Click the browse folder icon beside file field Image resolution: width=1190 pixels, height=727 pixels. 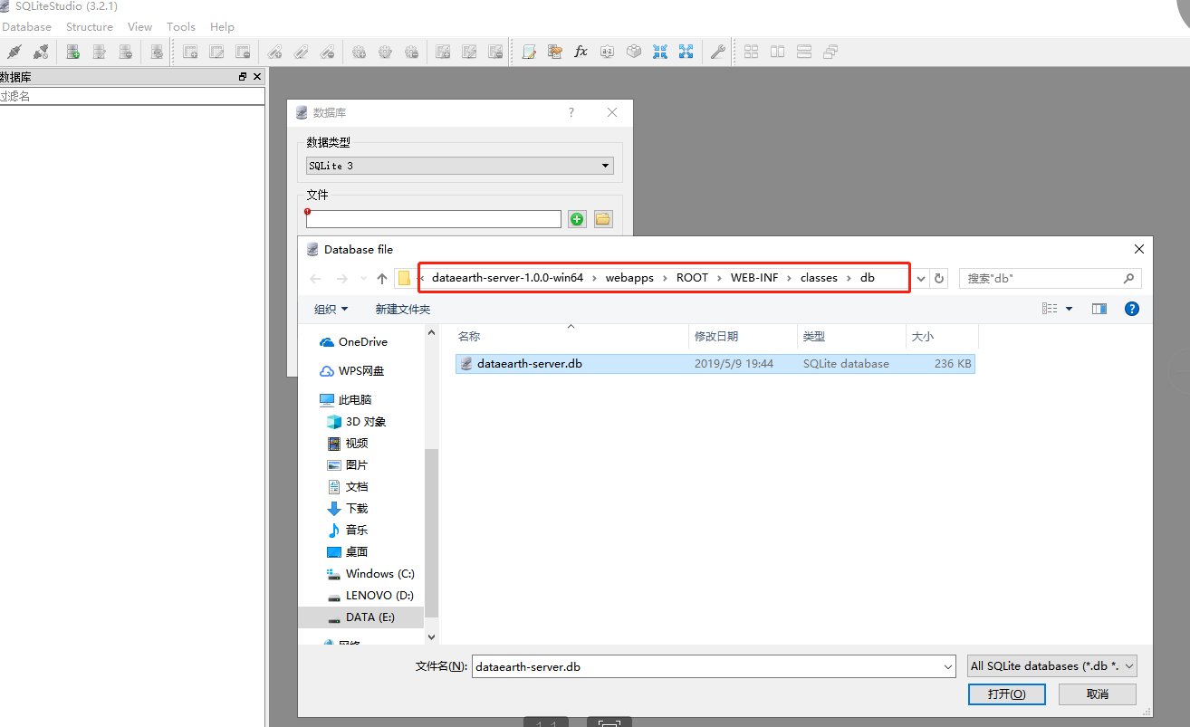coord(603,219)
